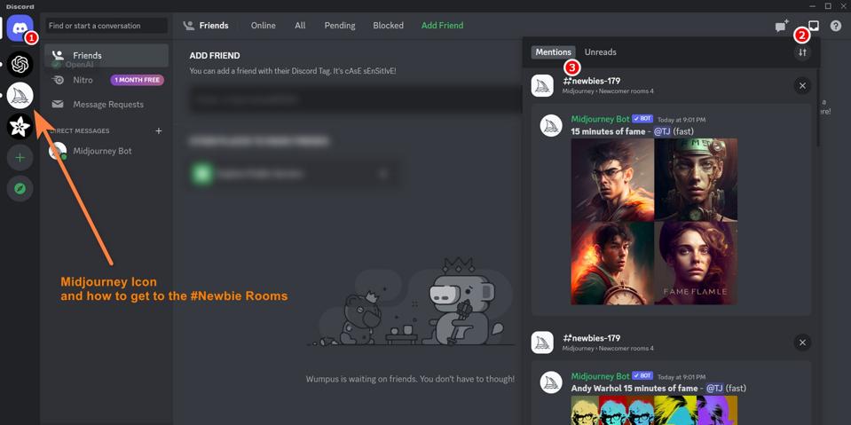Click @TJ mention in 15 minutes of fame message
Image resolution: width=851 pixels, height=425 pixels.
pos(662,131)
